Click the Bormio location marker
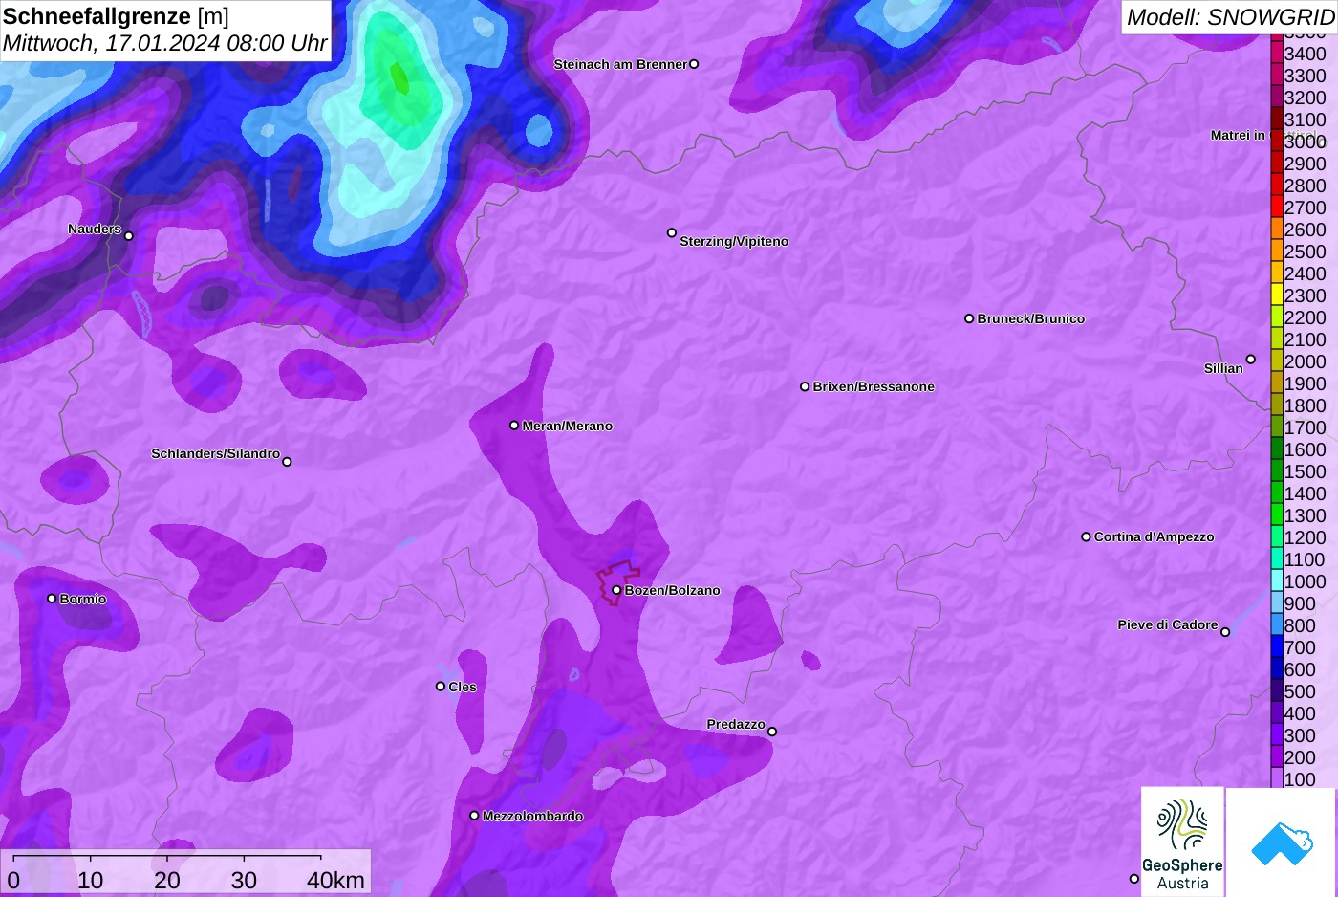 pyautogui.click(x=52, y=599)
